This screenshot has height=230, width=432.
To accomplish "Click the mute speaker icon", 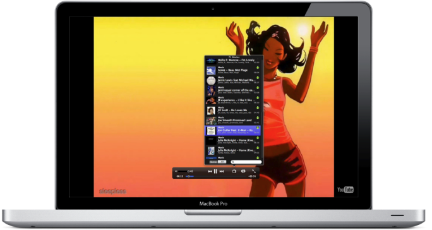I will (x=176, y=171).
